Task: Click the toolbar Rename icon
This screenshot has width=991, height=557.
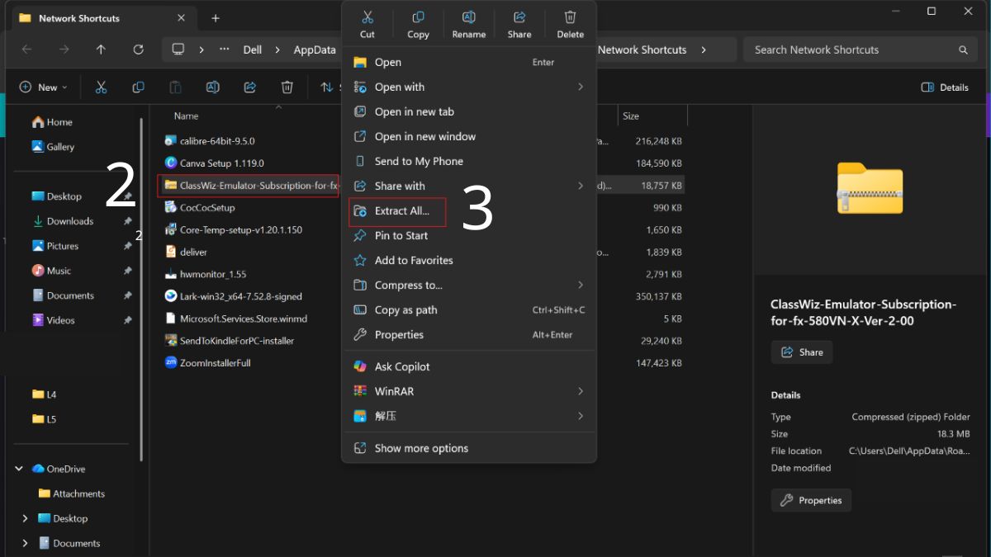Action: [x=212, y=87]
